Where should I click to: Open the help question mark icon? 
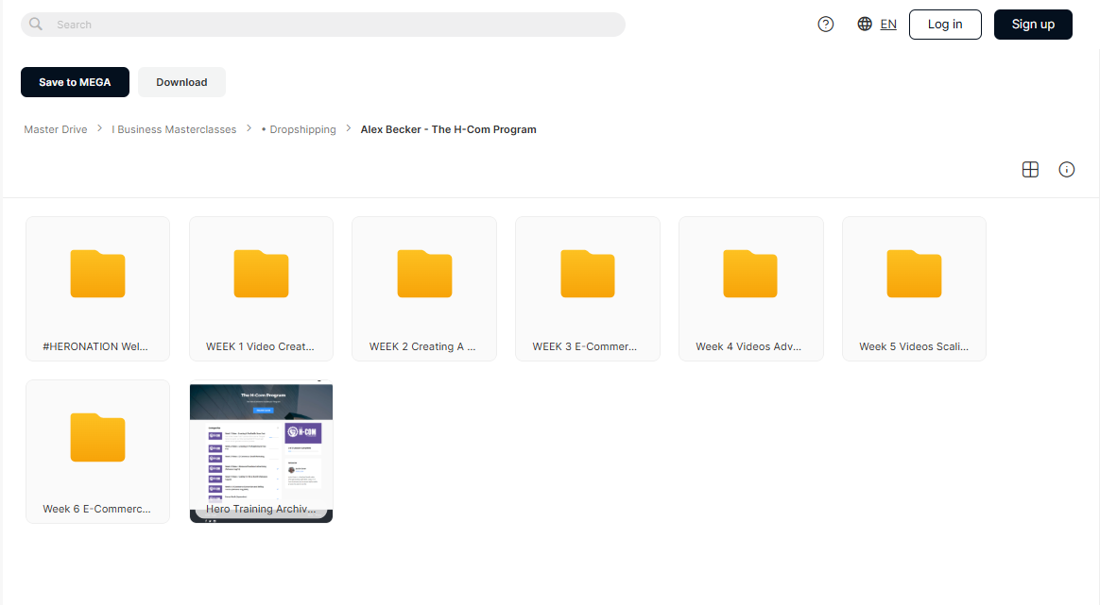[x=826, y=25]
